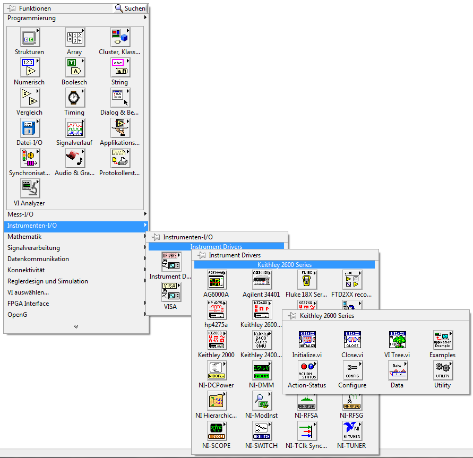The width and height of the screenshot is (473, 458).
Task: Select the NI-DMM icon
Action: (x=262, y=370)
